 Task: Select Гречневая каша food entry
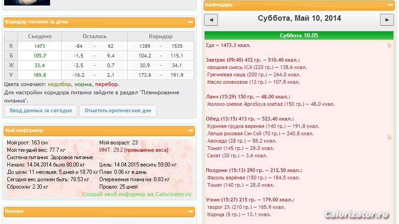(254, 75)
